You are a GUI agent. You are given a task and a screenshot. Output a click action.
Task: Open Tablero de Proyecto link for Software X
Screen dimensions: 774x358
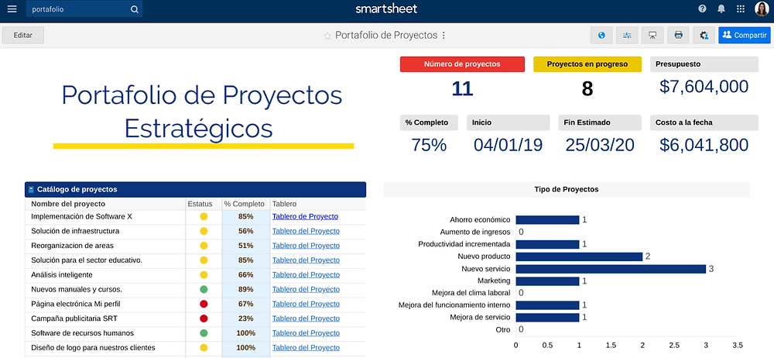tap(305, 216)
